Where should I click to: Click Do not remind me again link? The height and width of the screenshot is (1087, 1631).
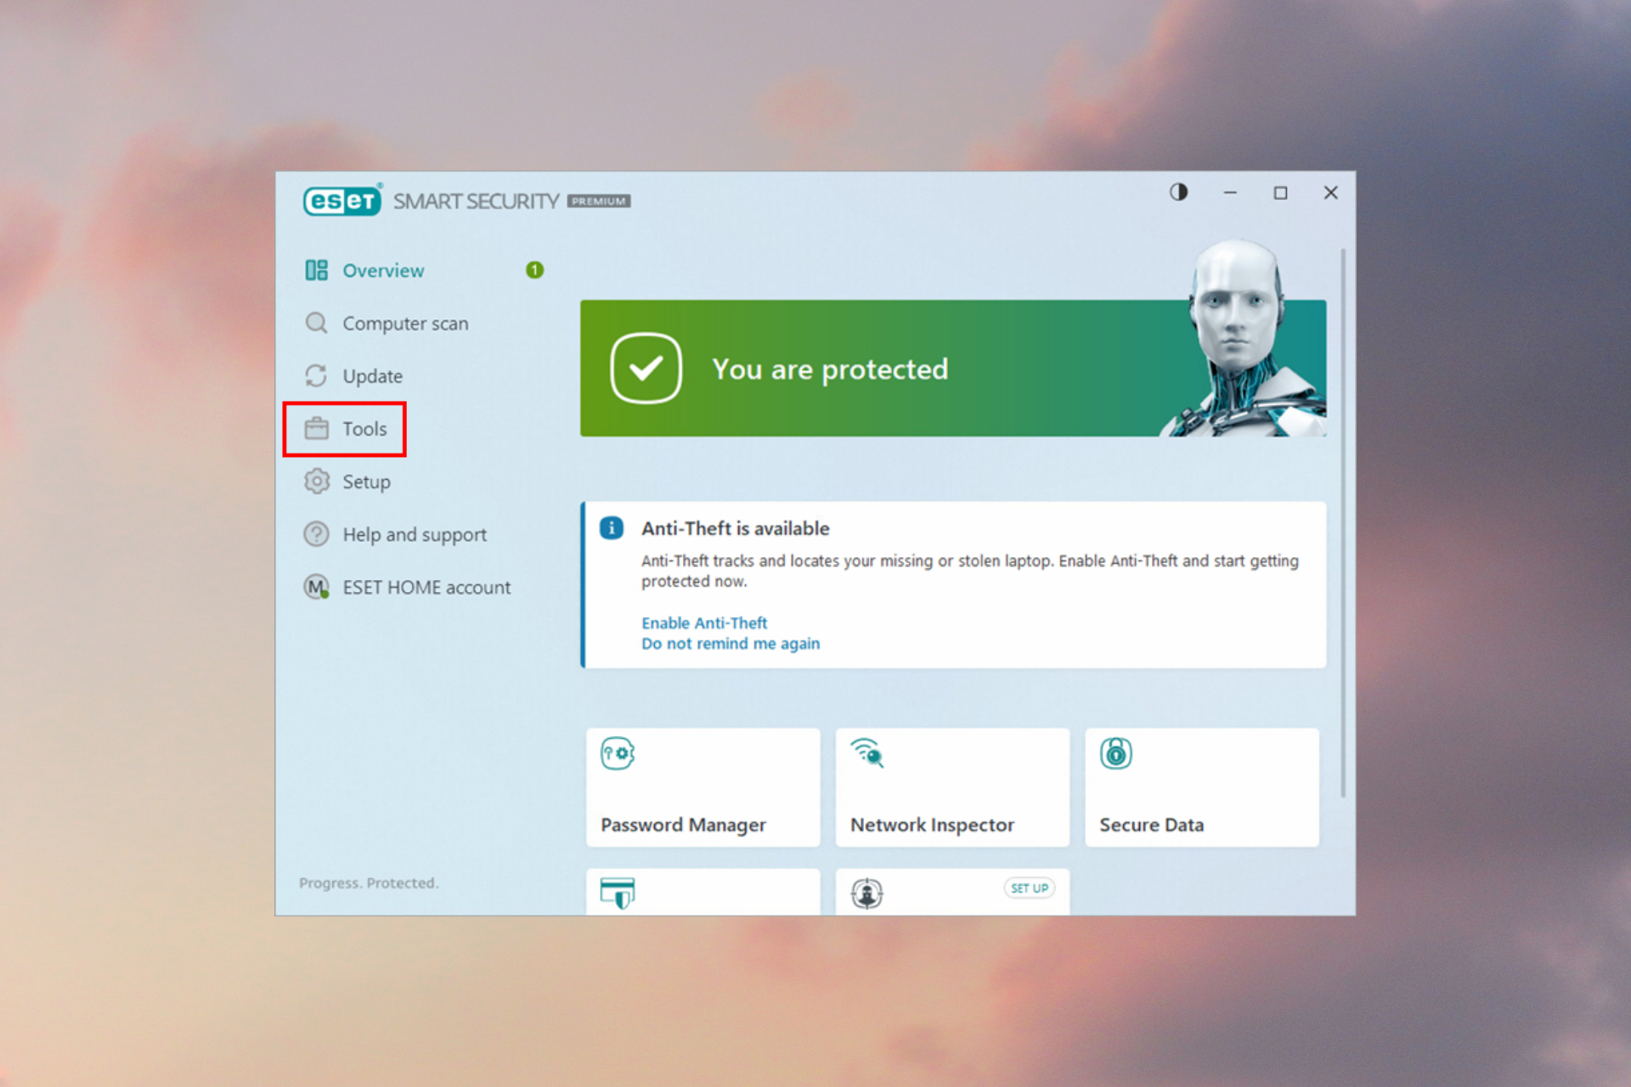(x=731, y=644)
